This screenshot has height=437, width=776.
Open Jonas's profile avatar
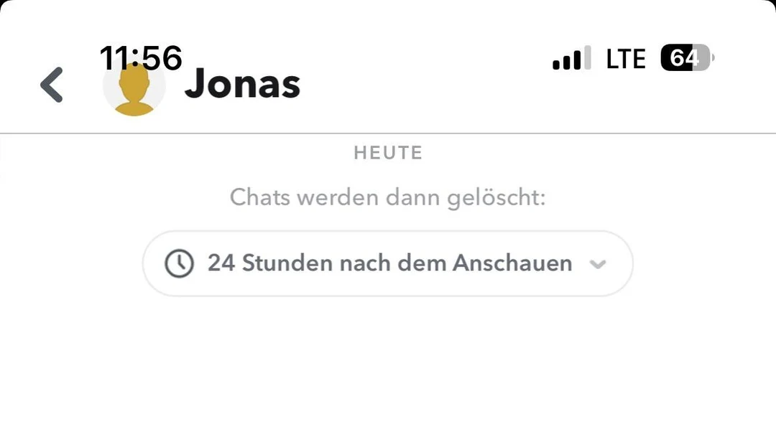coord(134,88)
